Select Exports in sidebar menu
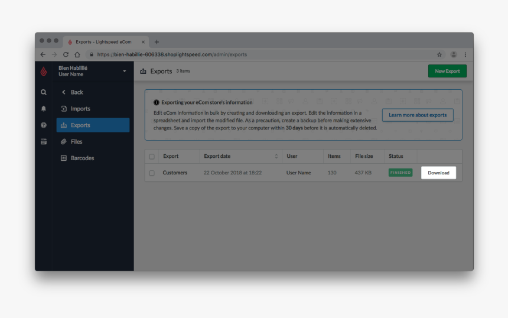508x318 pixels. point(93,125)
